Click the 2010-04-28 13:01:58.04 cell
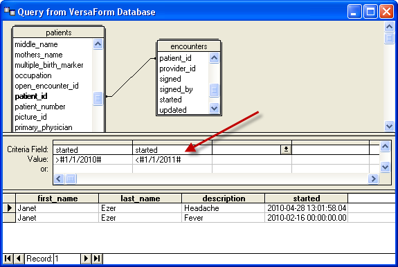This screenshot has height=267, width=398. click(307, 208)
